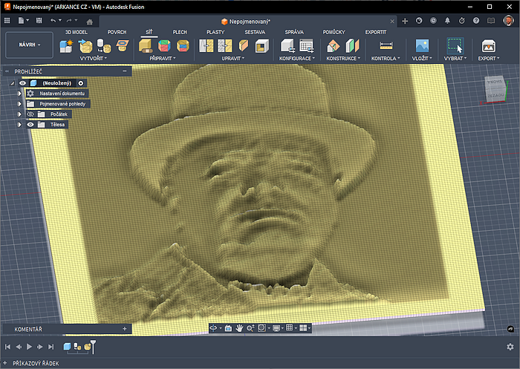Click the selection tool icon in Vybrat

[455, 46]
